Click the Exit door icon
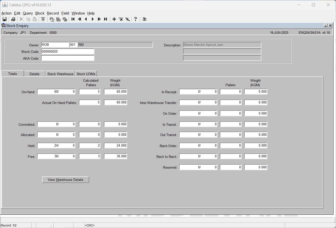 145,19
